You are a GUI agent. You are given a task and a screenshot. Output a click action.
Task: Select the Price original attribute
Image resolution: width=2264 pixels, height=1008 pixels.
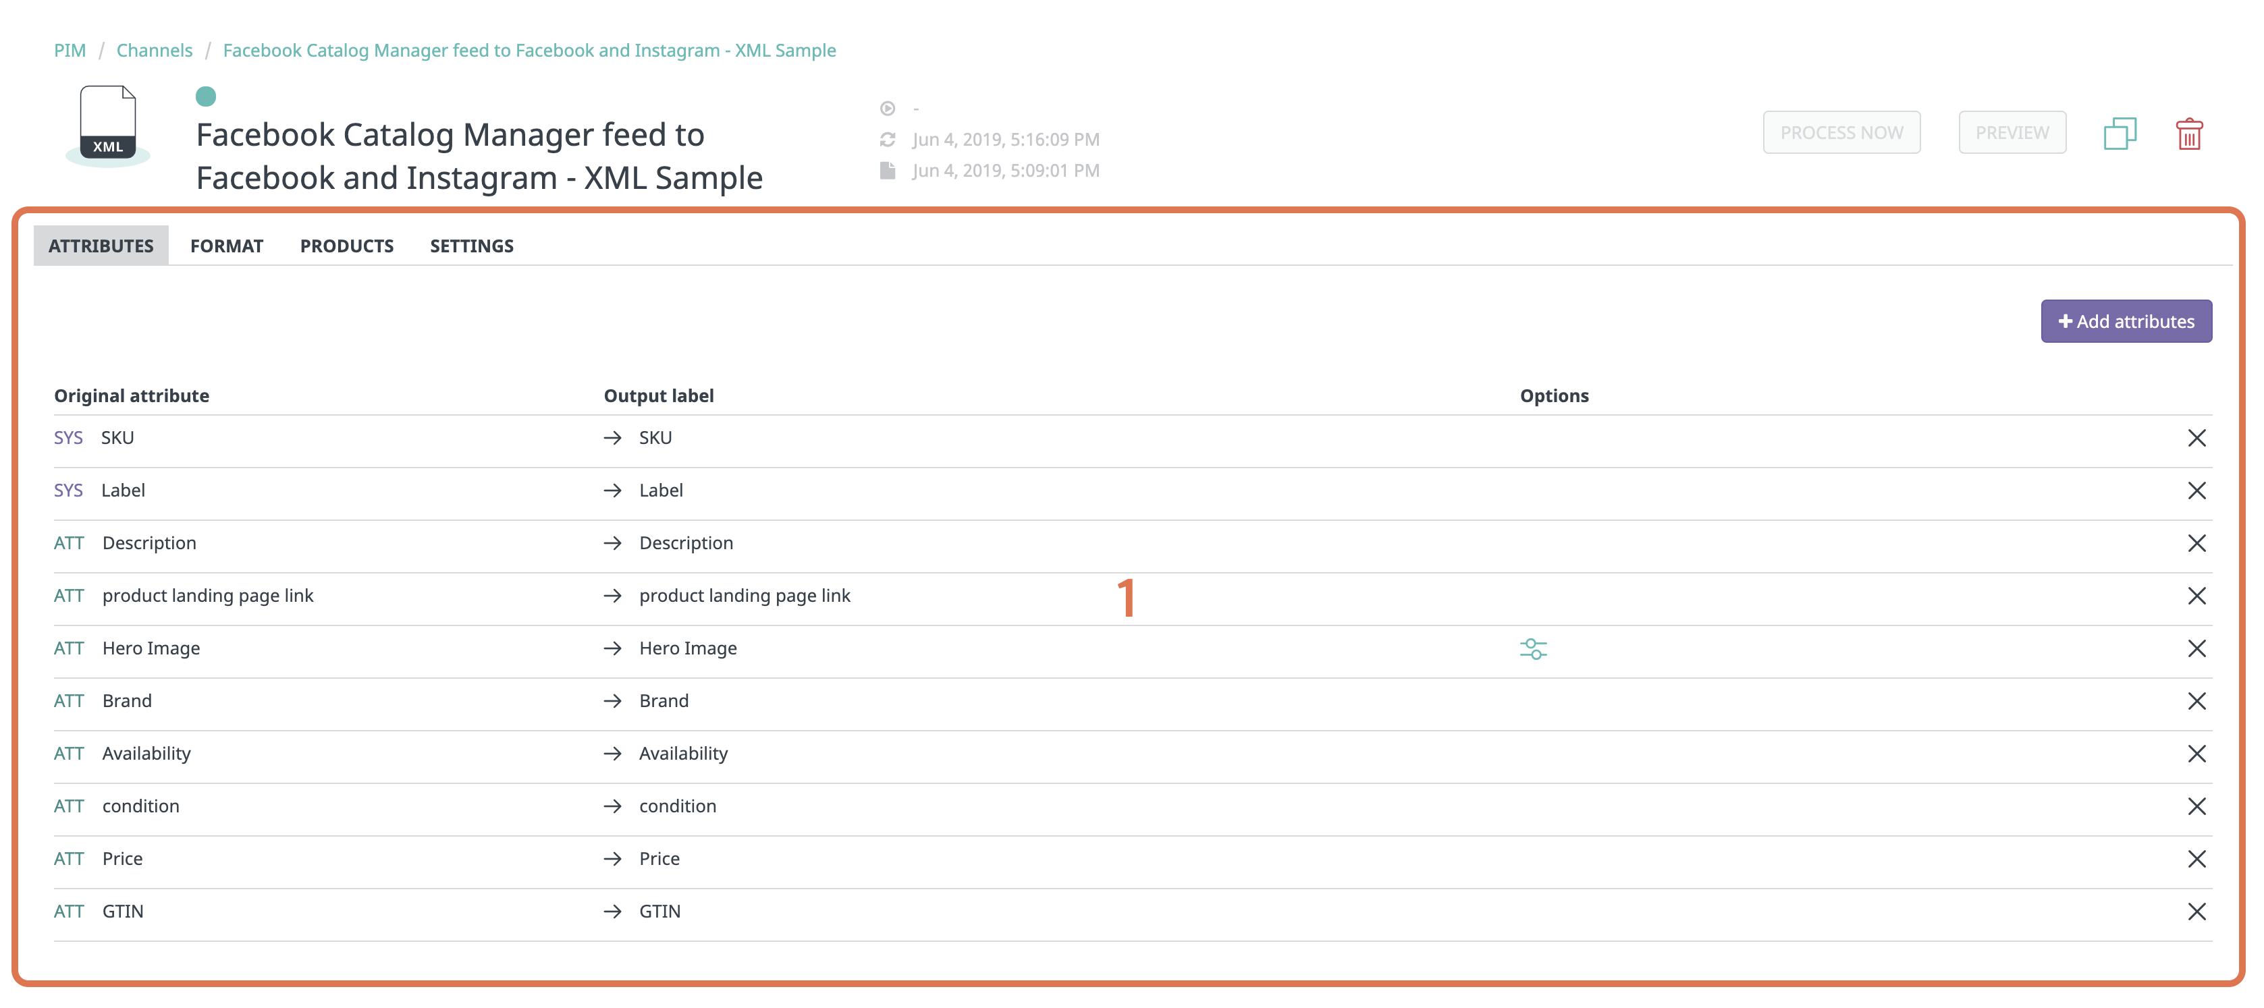pyautogui.click(x=122, y=859)
